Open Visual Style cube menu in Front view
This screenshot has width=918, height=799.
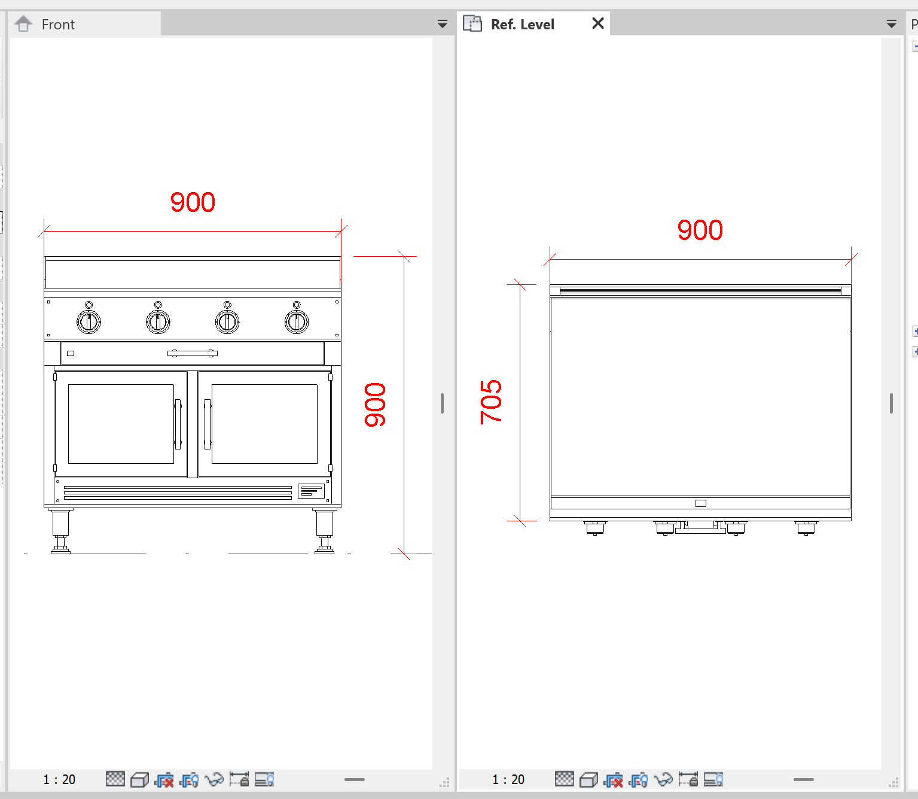[139, 779]
